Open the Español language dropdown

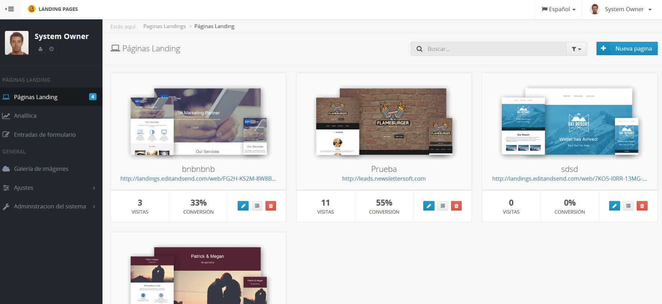(x=558, y=9)
